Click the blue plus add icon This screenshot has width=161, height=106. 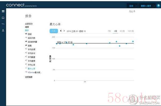(x=158, y=5)
